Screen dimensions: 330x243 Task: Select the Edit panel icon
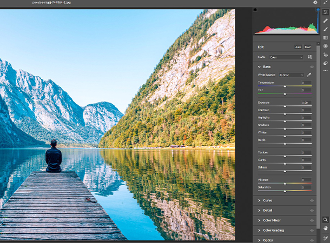[x=326, y=12]
